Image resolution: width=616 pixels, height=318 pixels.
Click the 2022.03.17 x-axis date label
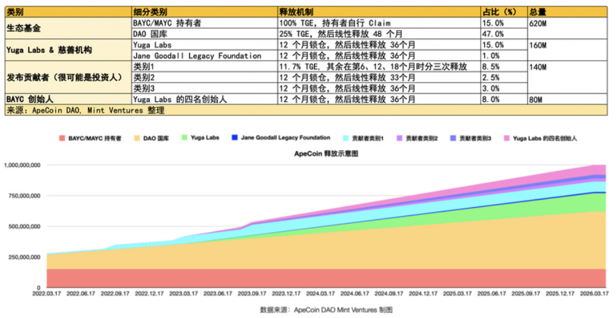pyautogui.click(x=47, y=294)
